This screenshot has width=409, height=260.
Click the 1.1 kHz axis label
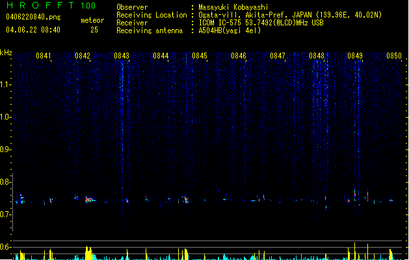[x=6, y=84]
